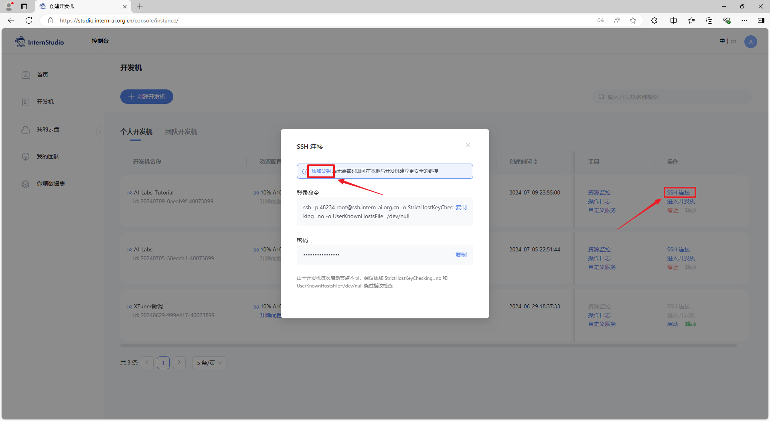Collapse the sidebar with the chevron handle
770x421 pixels.
(x=100, y=132)
